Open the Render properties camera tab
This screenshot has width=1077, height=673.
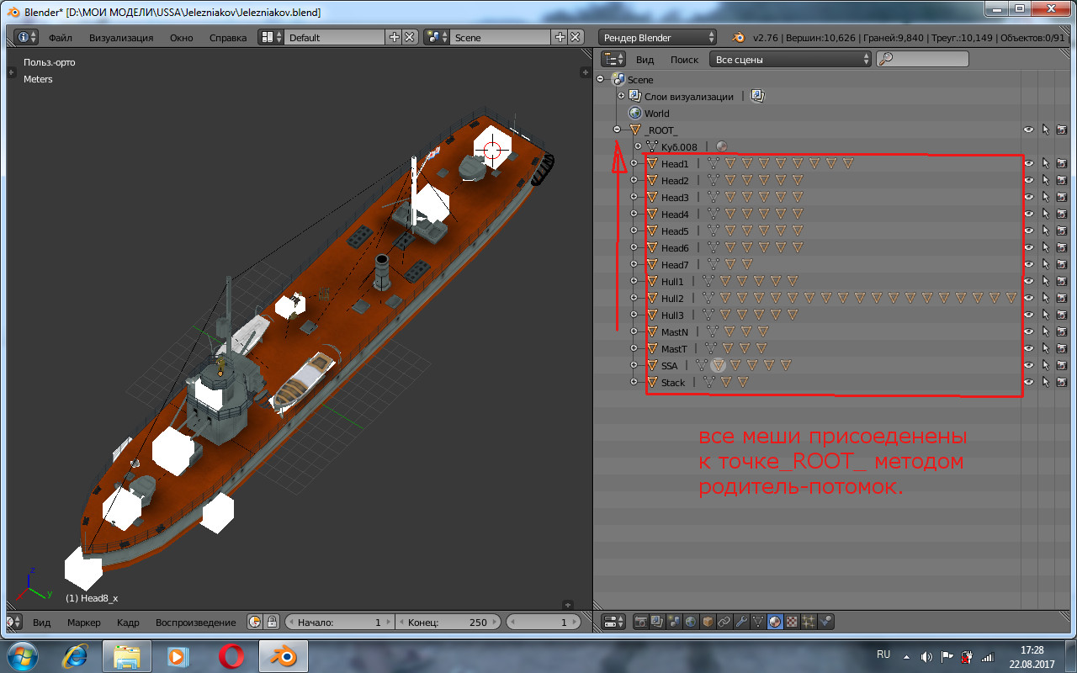pos(640,623)
